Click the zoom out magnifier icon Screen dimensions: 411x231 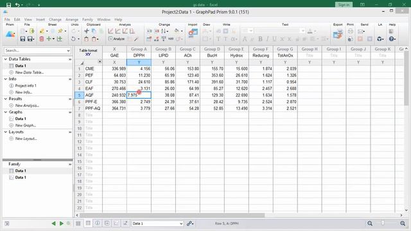(x=370, y=223)
